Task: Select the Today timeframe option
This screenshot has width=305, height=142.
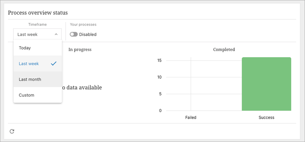Action: click(x=25, y=48)
